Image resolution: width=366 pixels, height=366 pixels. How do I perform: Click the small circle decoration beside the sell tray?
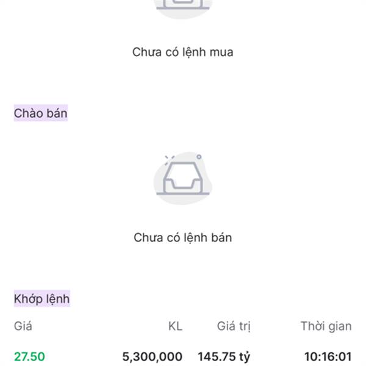tap(199, 157)
